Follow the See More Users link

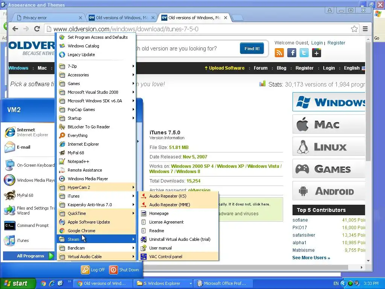311,257
